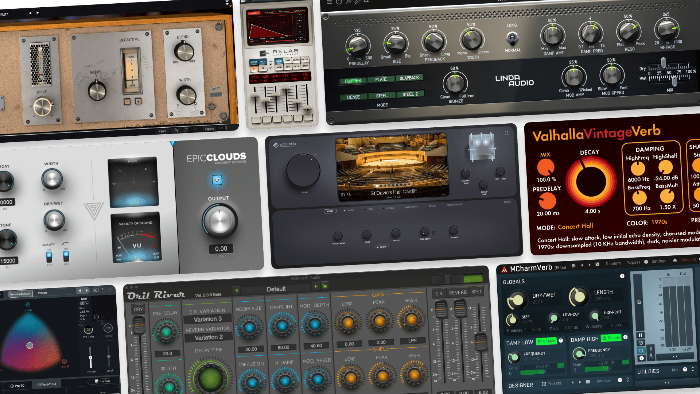Open the Concert Hall mode selector in ValhallaVintageVerb

tap(576, 226)
